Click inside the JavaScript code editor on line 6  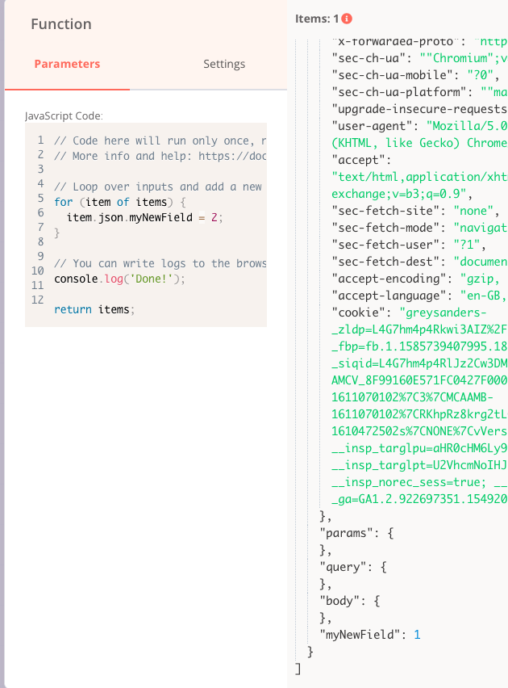coord(144,217)
